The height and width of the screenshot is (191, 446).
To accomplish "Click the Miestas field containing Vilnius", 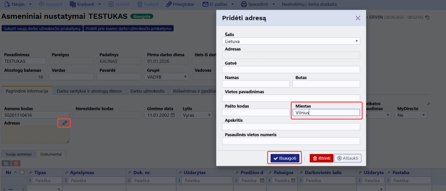I will [326, 112].
